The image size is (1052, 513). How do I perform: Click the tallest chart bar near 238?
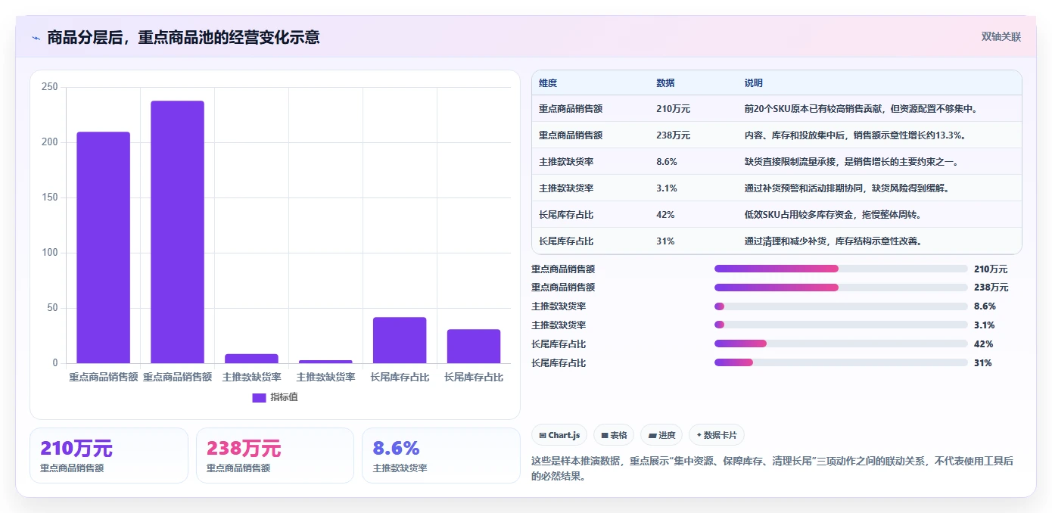coord(177,232)
